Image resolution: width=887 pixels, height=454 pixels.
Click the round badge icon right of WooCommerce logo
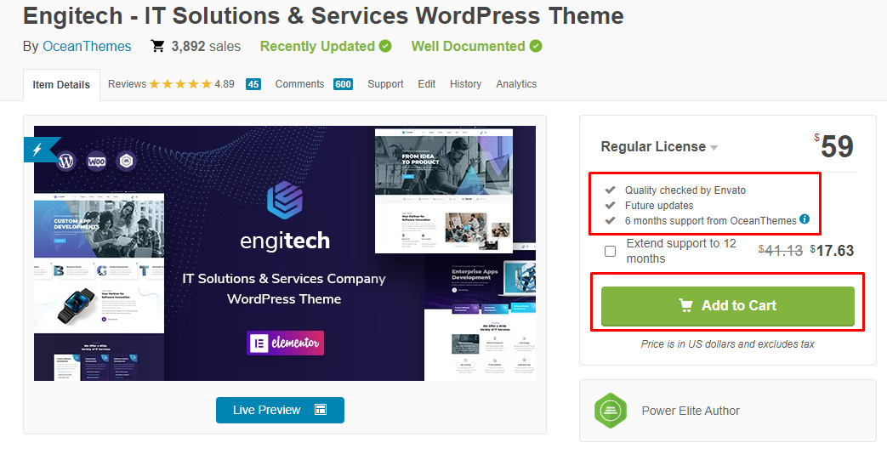tap(126, 162)
